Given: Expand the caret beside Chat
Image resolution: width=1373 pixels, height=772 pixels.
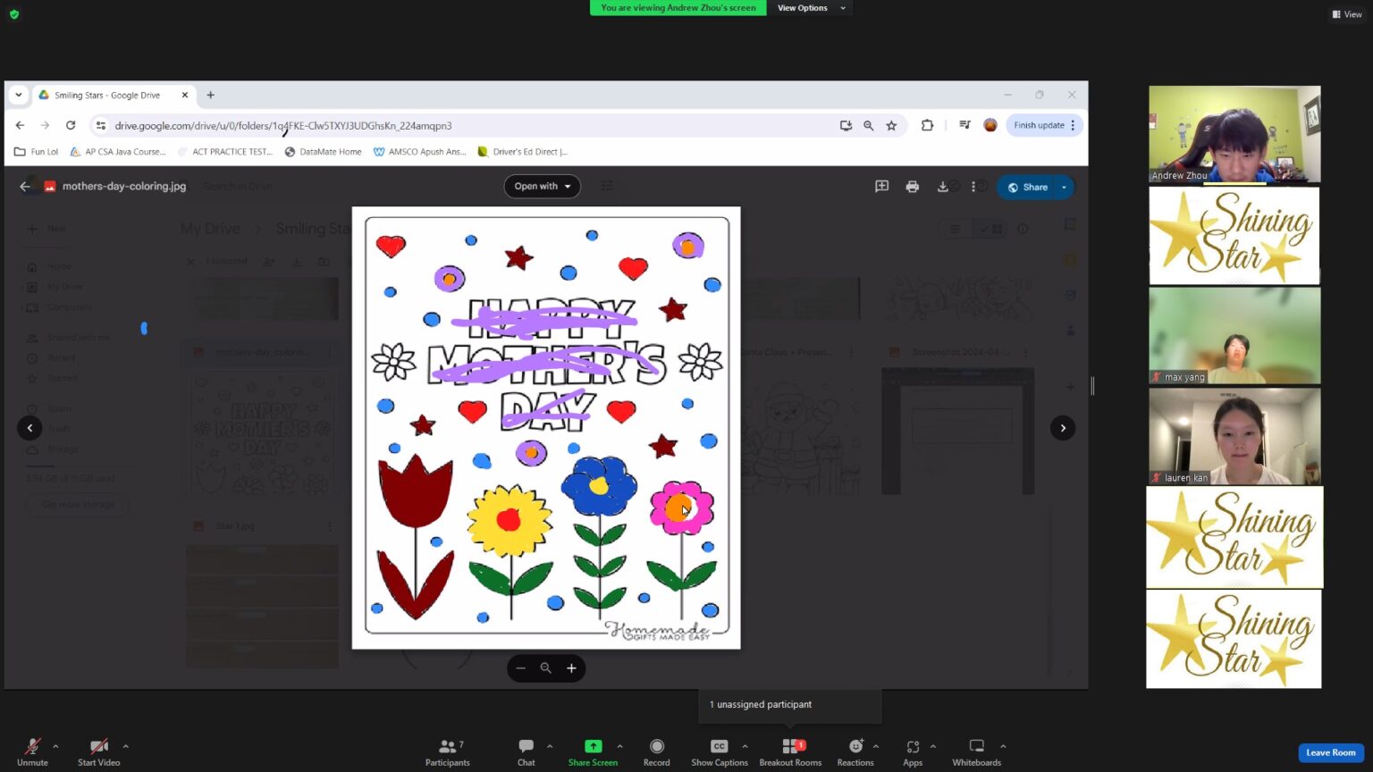Looking at the screenshot, I should pyautogui.click(x=550, y=746).
